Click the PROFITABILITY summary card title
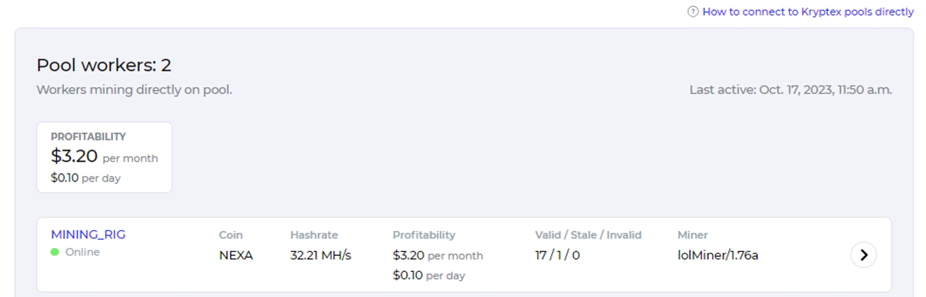926x297 pixels. (88, 136)
